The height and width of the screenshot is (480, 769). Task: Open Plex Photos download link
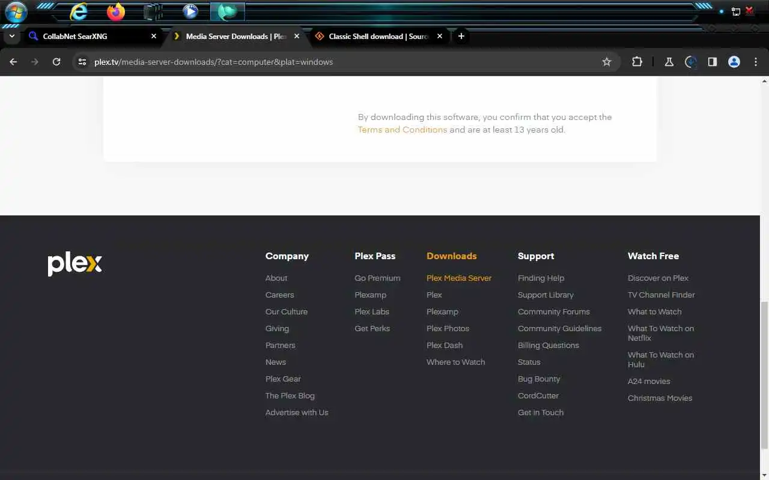tap(448, 328)
